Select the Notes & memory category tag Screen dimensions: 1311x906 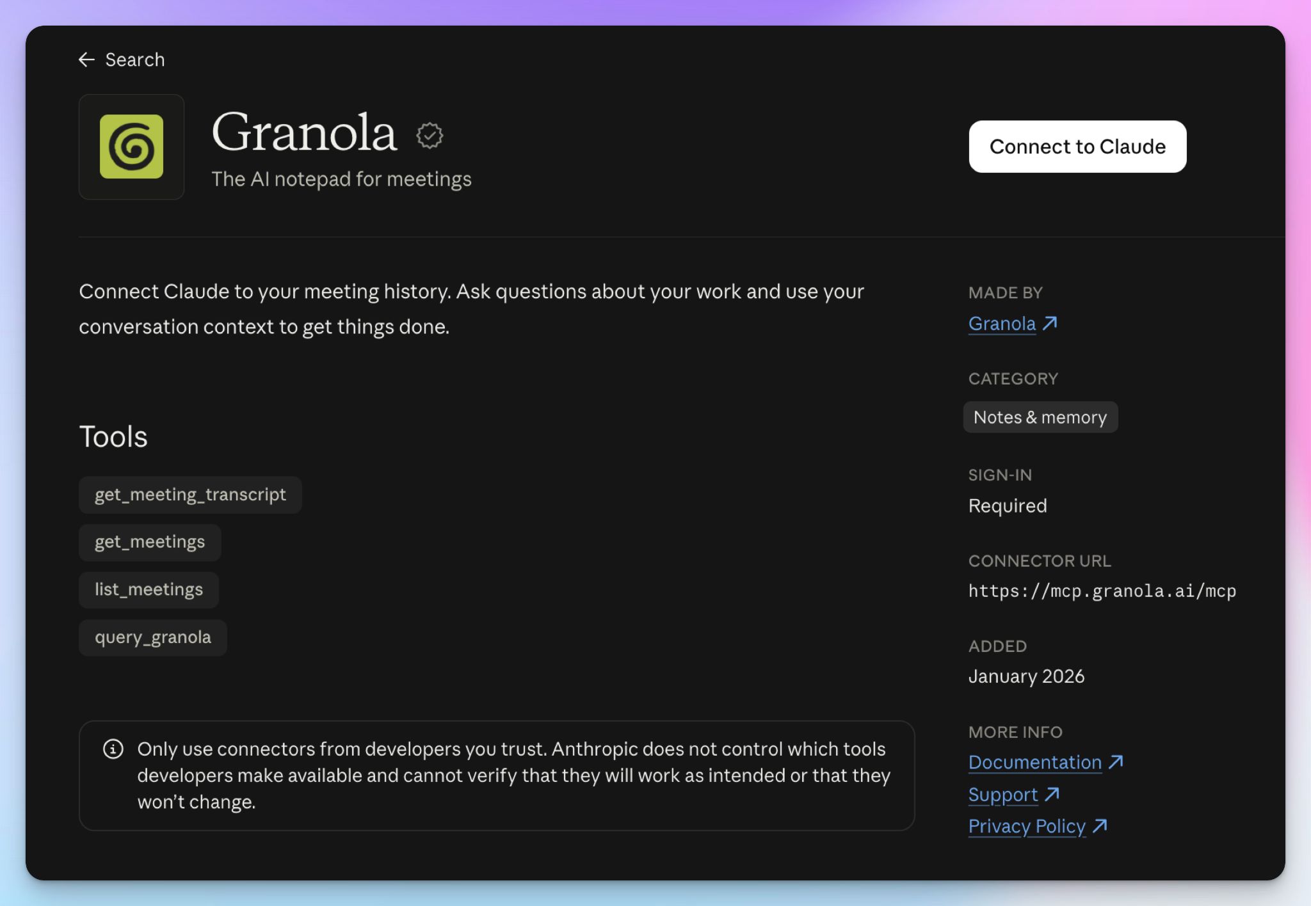click(1040, 417)
